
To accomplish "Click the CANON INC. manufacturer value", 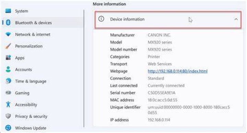I will pos(159,35).
